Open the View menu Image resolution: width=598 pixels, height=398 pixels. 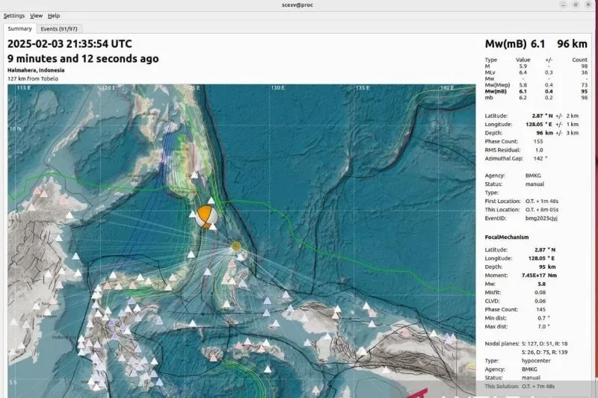pyautogui.click(x=36, y=16)
